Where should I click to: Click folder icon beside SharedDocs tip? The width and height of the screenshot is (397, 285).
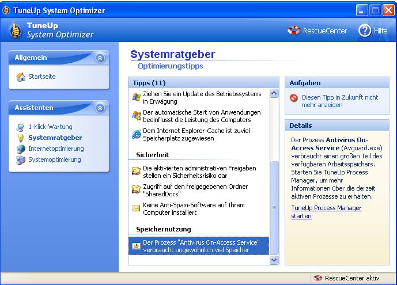(x=136, y=189)
